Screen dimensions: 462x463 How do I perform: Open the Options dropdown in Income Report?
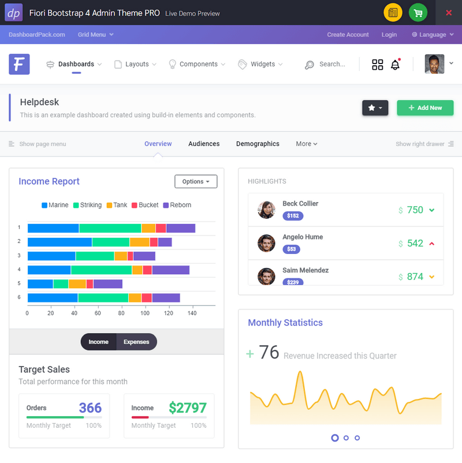(196, 181)
